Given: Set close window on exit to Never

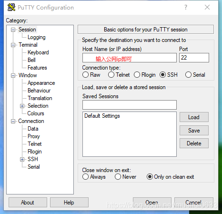Looking at the screenshot, I should (x=118, y=177).
